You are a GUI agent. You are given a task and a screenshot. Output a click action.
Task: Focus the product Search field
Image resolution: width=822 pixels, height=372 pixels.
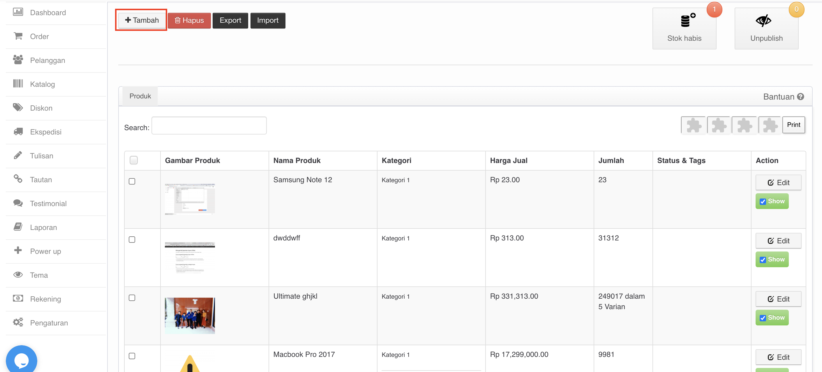(x=209, y=125)
